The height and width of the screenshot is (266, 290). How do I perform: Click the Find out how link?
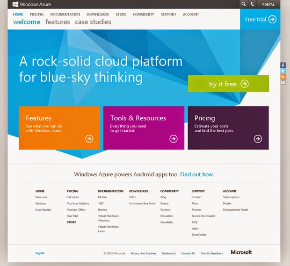[x=197, y=174]
